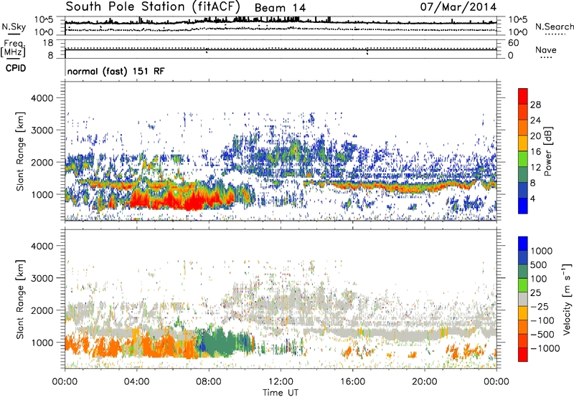Viewport: 574px width, 397px height.
Task: Click the 'Beam 14' label
Action: [x=280, y=8]
